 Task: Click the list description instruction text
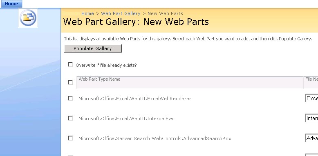coord(188,39)
